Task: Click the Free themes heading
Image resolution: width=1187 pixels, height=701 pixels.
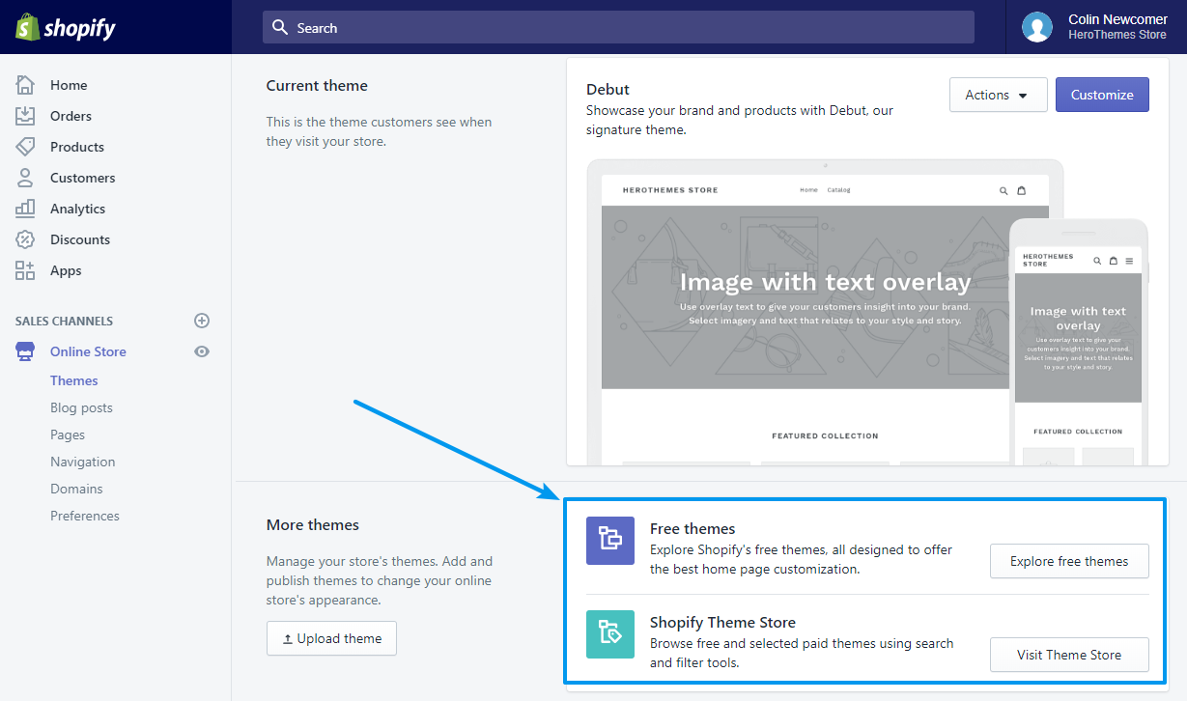Action: point(692,528)
